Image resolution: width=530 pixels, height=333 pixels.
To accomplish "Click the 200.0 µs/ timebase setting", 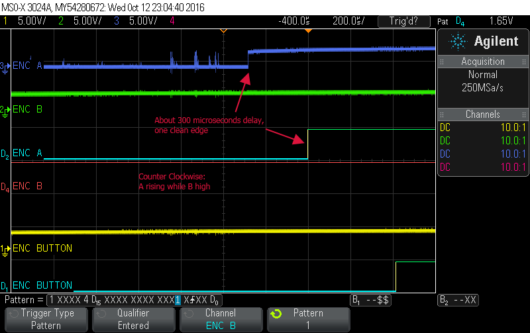I will pos(347,21).
